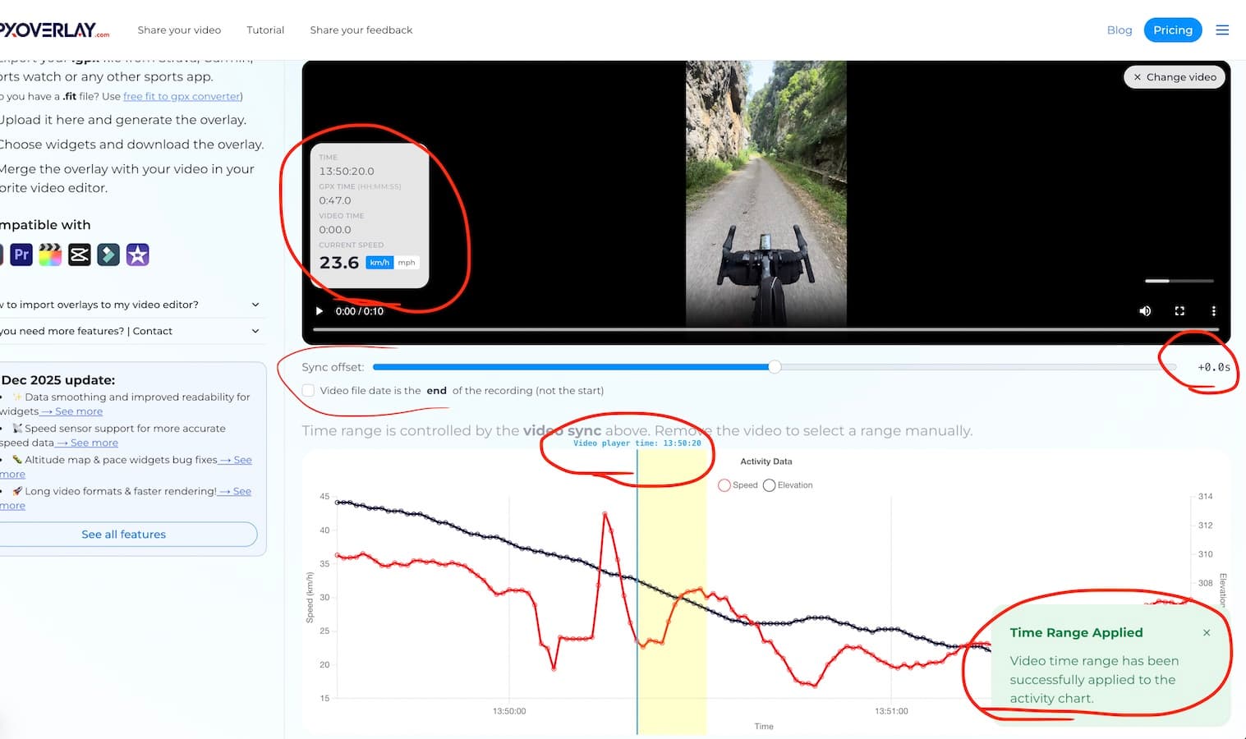Go to the Blog
The image size is (1246, 739).
tap(1120, 30)
